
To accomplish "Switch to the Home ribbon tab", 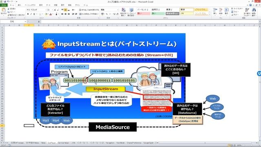I will (x=12, y=5).
